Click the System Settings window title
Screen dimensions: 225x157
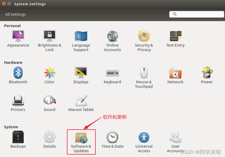click(x=30, y=4)
